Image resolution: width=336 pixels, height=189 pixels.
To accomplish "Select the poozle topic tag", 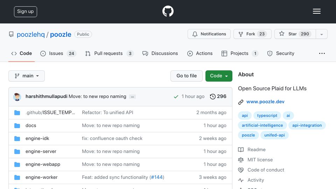I will coord(248,135).
